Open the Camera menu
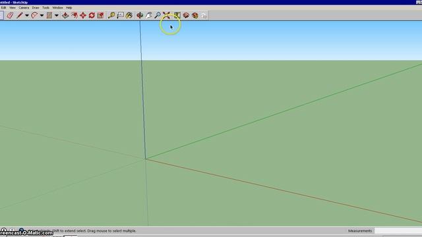Screen dimensions: 422x237 coord(24,8)
